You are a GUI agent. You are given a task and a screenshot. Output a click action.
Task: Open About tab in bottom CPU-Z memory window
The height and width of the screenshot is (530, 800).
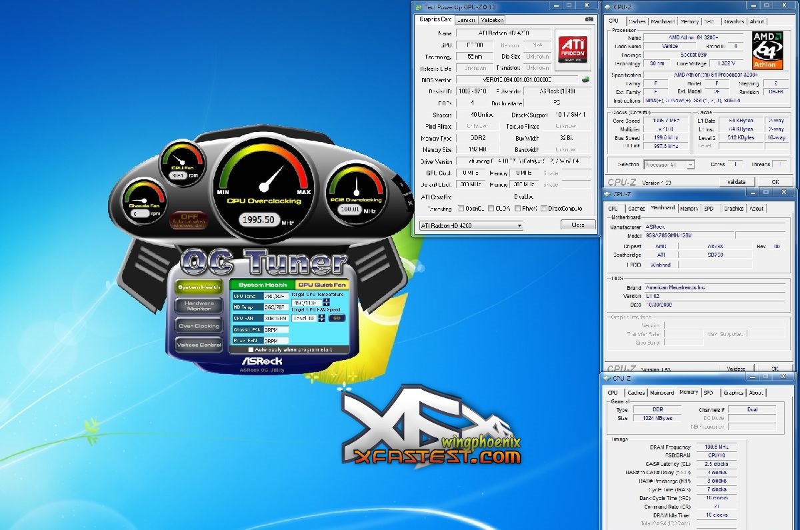point(756,393)
